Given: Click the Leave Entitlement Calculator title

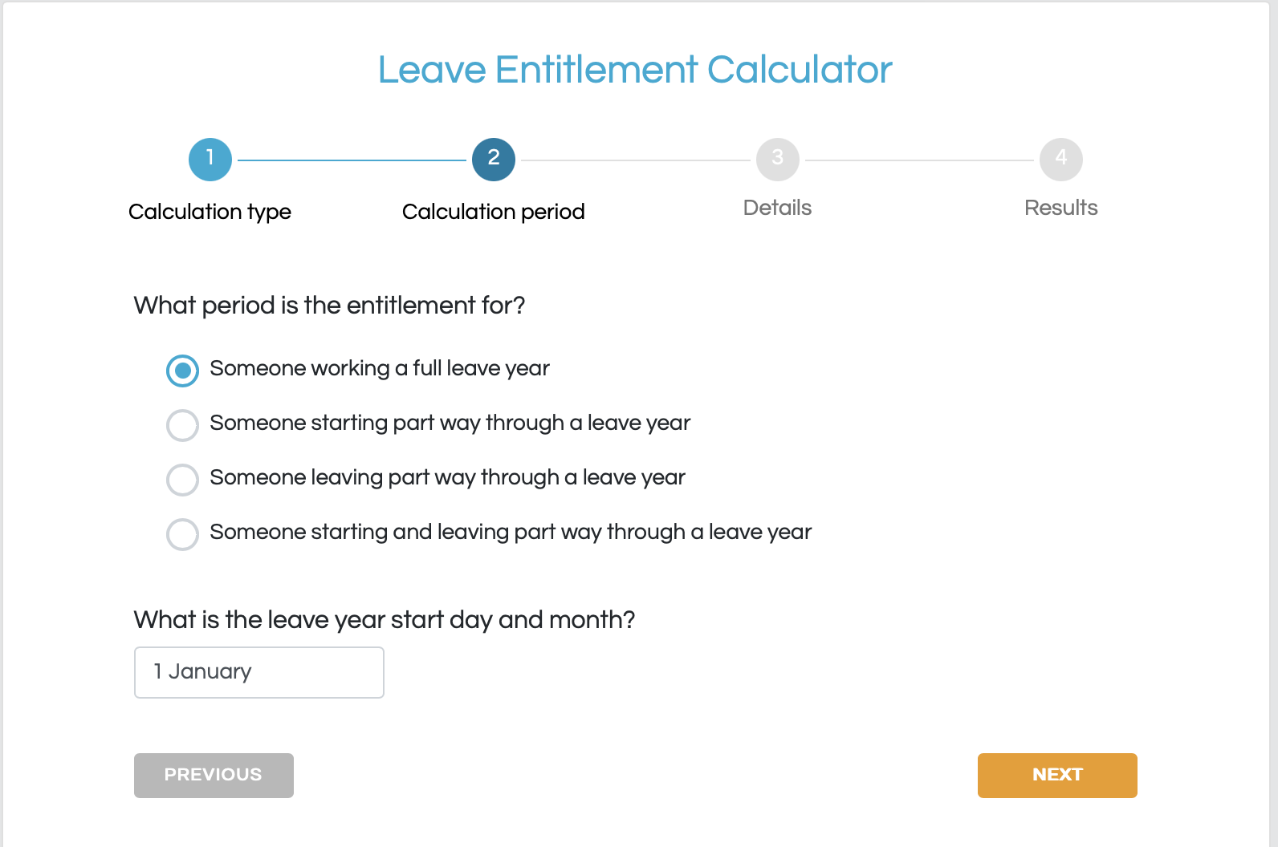Looking at the screenshot, I should coord(635,70).
